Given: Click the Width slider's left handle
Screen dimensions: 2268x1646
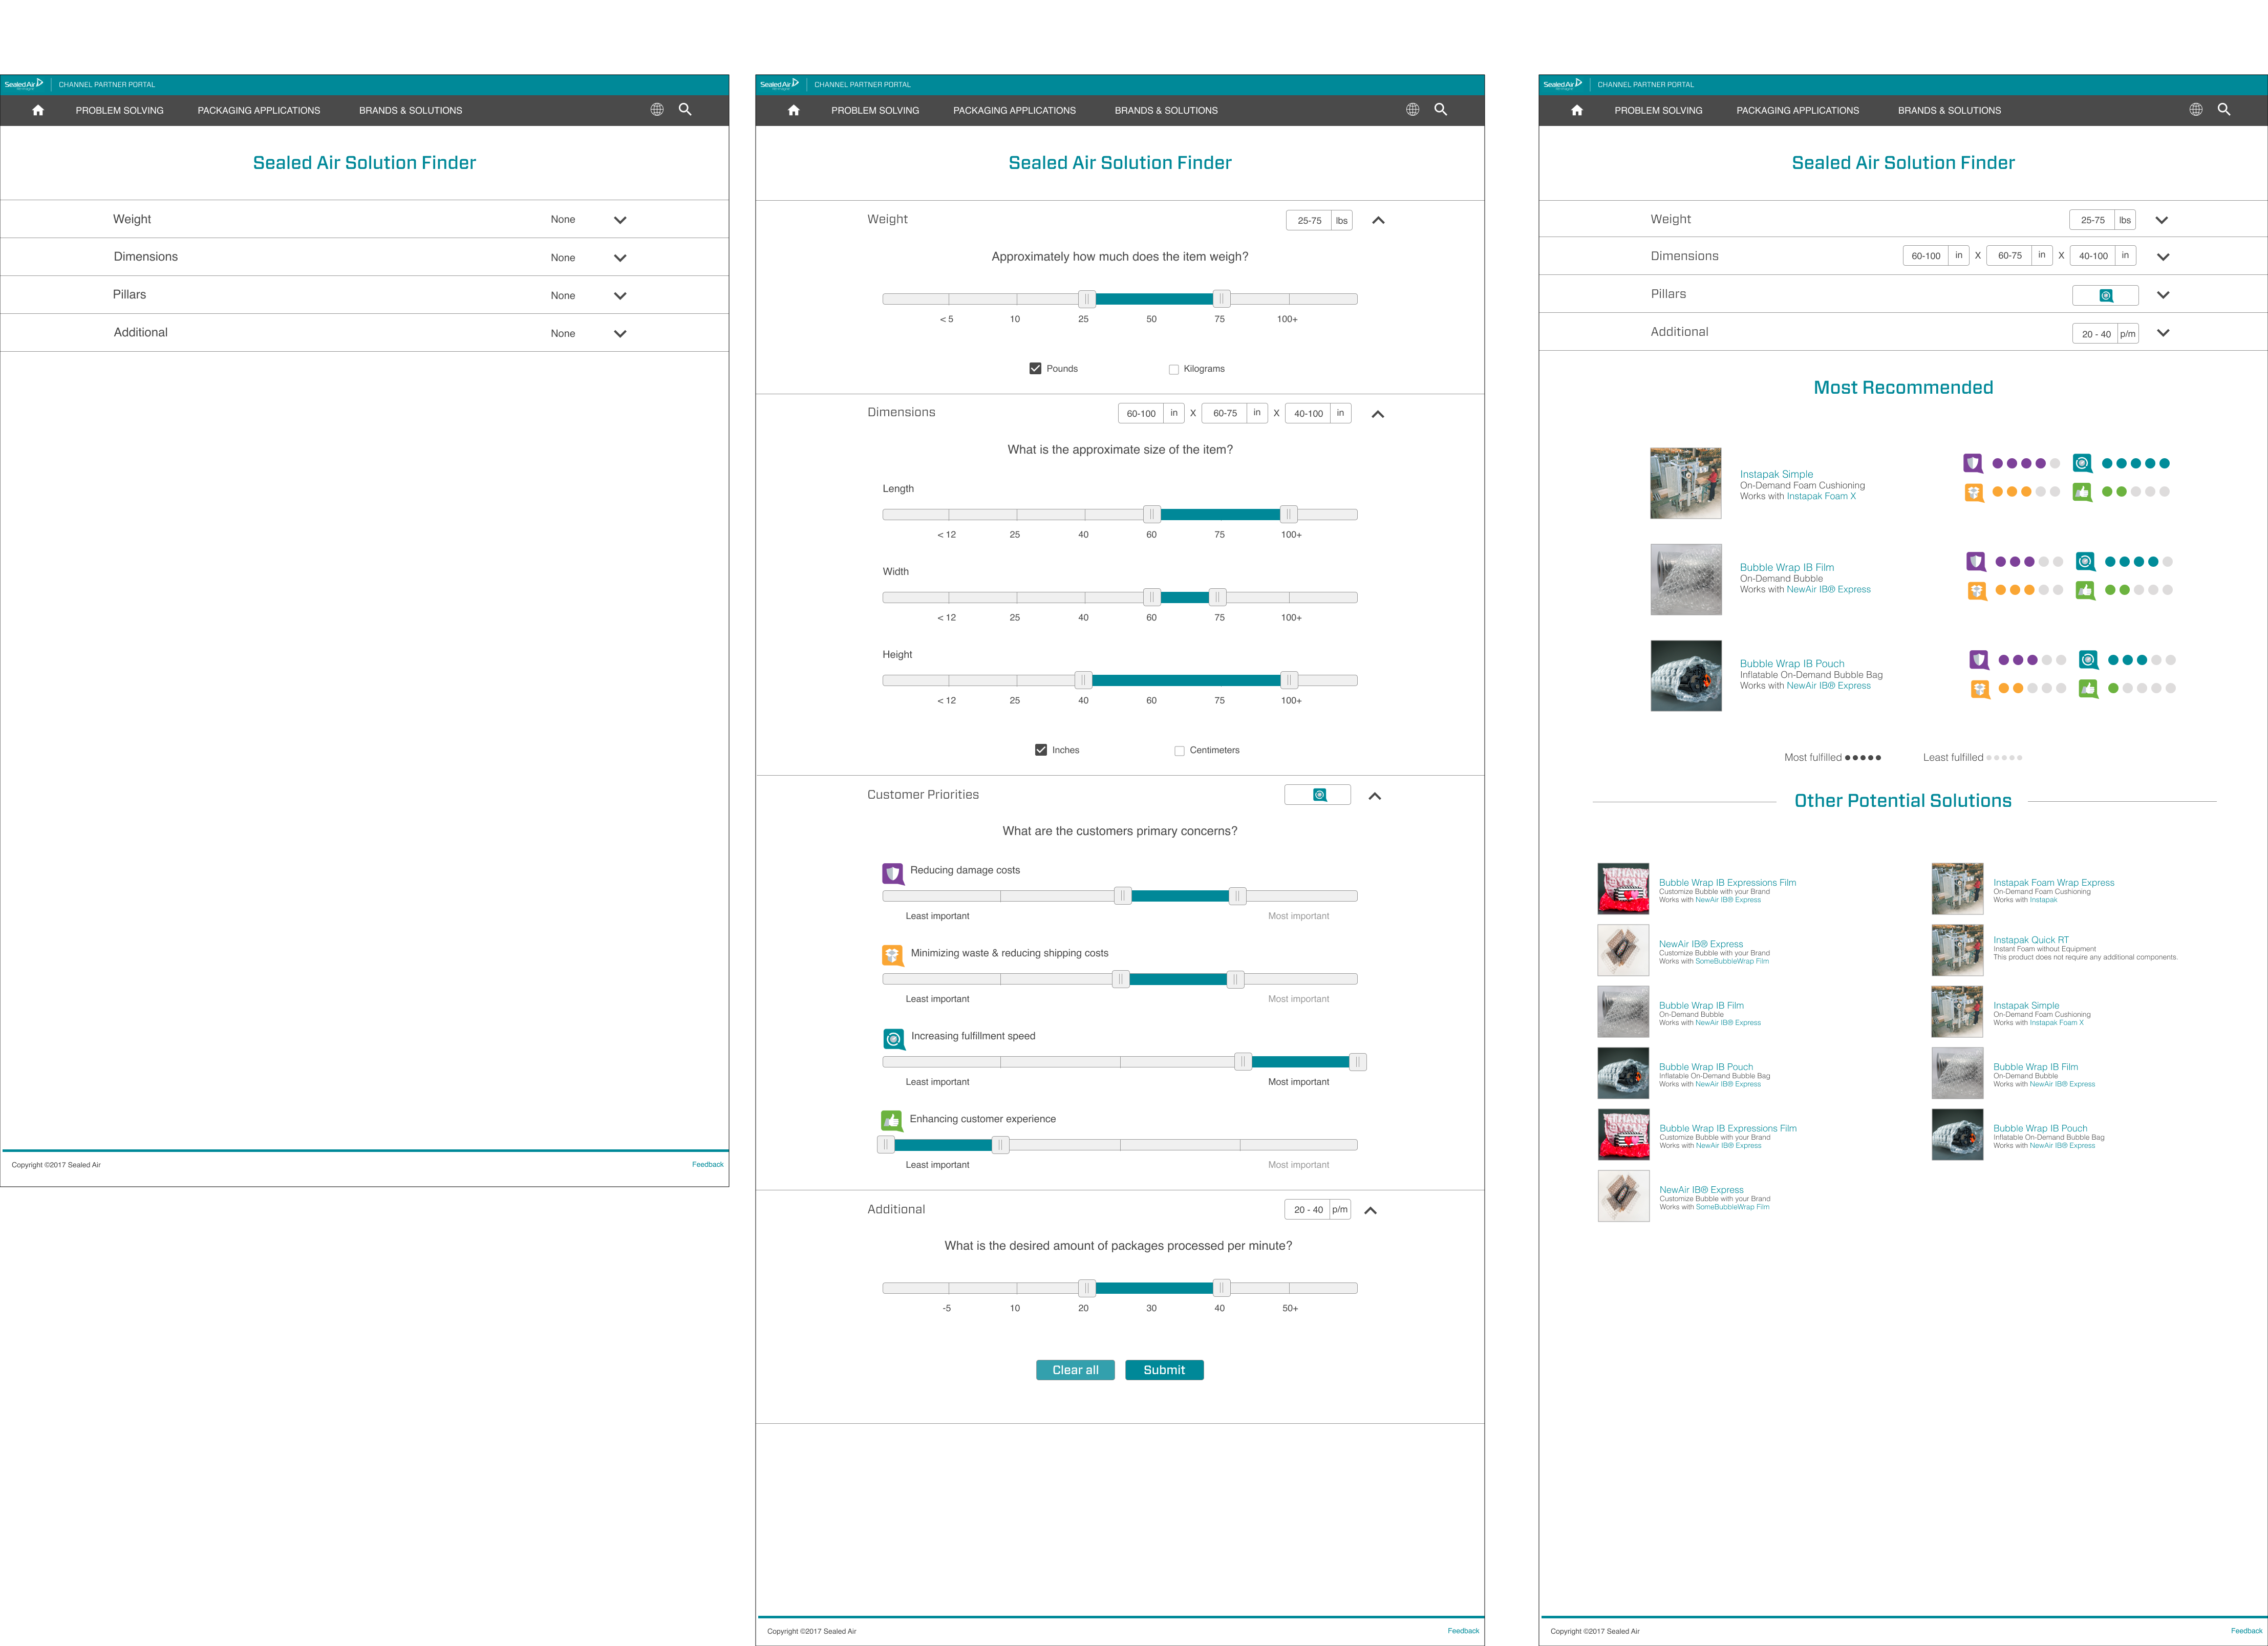Looking at the screenshot, I should [x=1151, y=598].
